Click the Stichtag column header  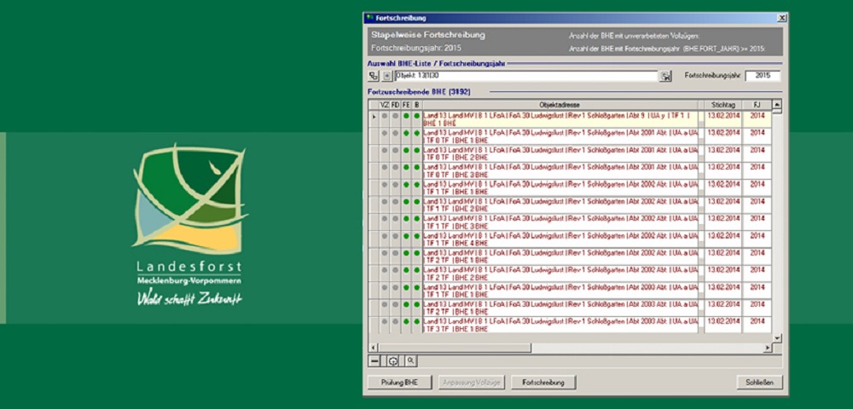click(x=723, y=105)
